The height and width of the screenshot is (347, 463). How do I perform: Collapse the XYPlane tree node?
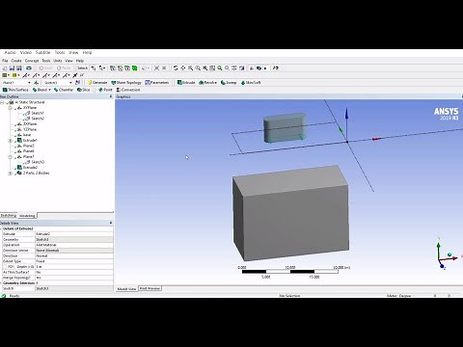(10, 108)
